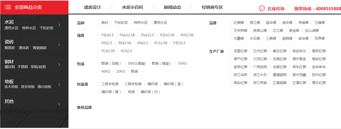This screenshot has width=341, height=129.
Task: Choose strength PC42.5R
Action: (108, 51)
